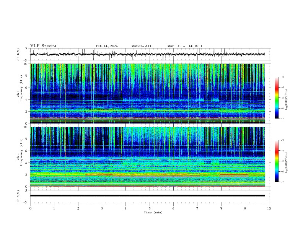Click the '-7' value on ch.2 color bar
303x234 pixels.
(x=282, y=182)
